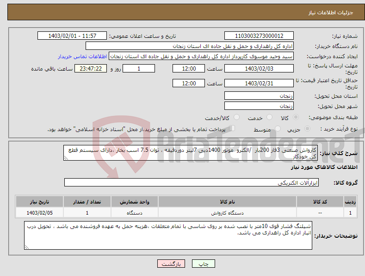Click the جزئیات اطلاعات نیاز header title
This screenshot has height=276, width=365.
pos(331,12)
